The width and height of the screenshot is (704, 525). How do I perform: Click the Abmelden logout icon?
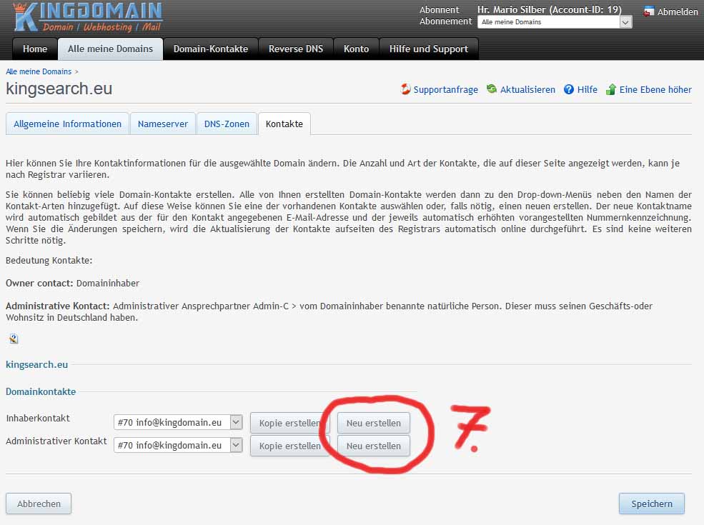point(649,11)
